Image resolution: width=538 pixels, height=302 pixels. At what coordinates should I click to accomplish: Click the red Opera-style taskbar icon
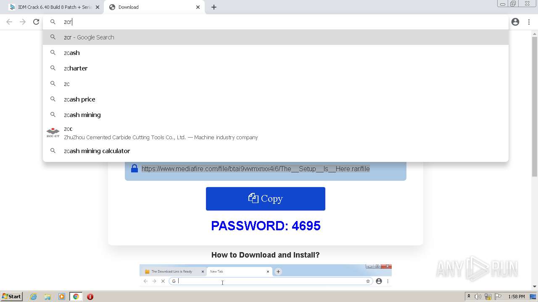[x=90, y=297]
